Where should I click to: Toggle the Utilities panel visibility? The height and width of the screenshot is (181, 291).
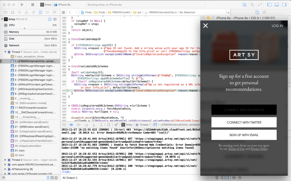coord(284,5)
